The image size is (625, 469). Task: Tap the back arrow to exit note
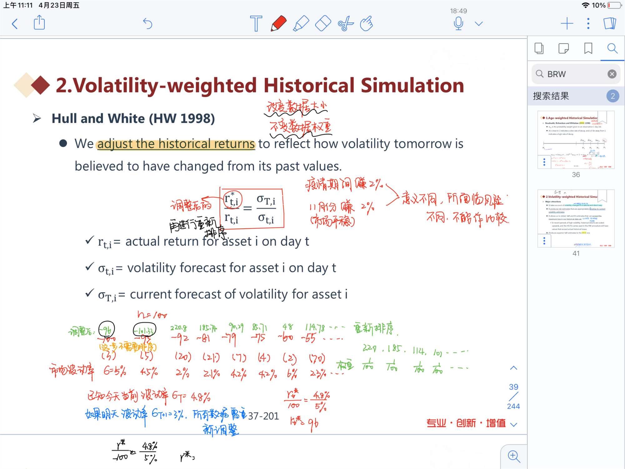click(x=15, y=24)
